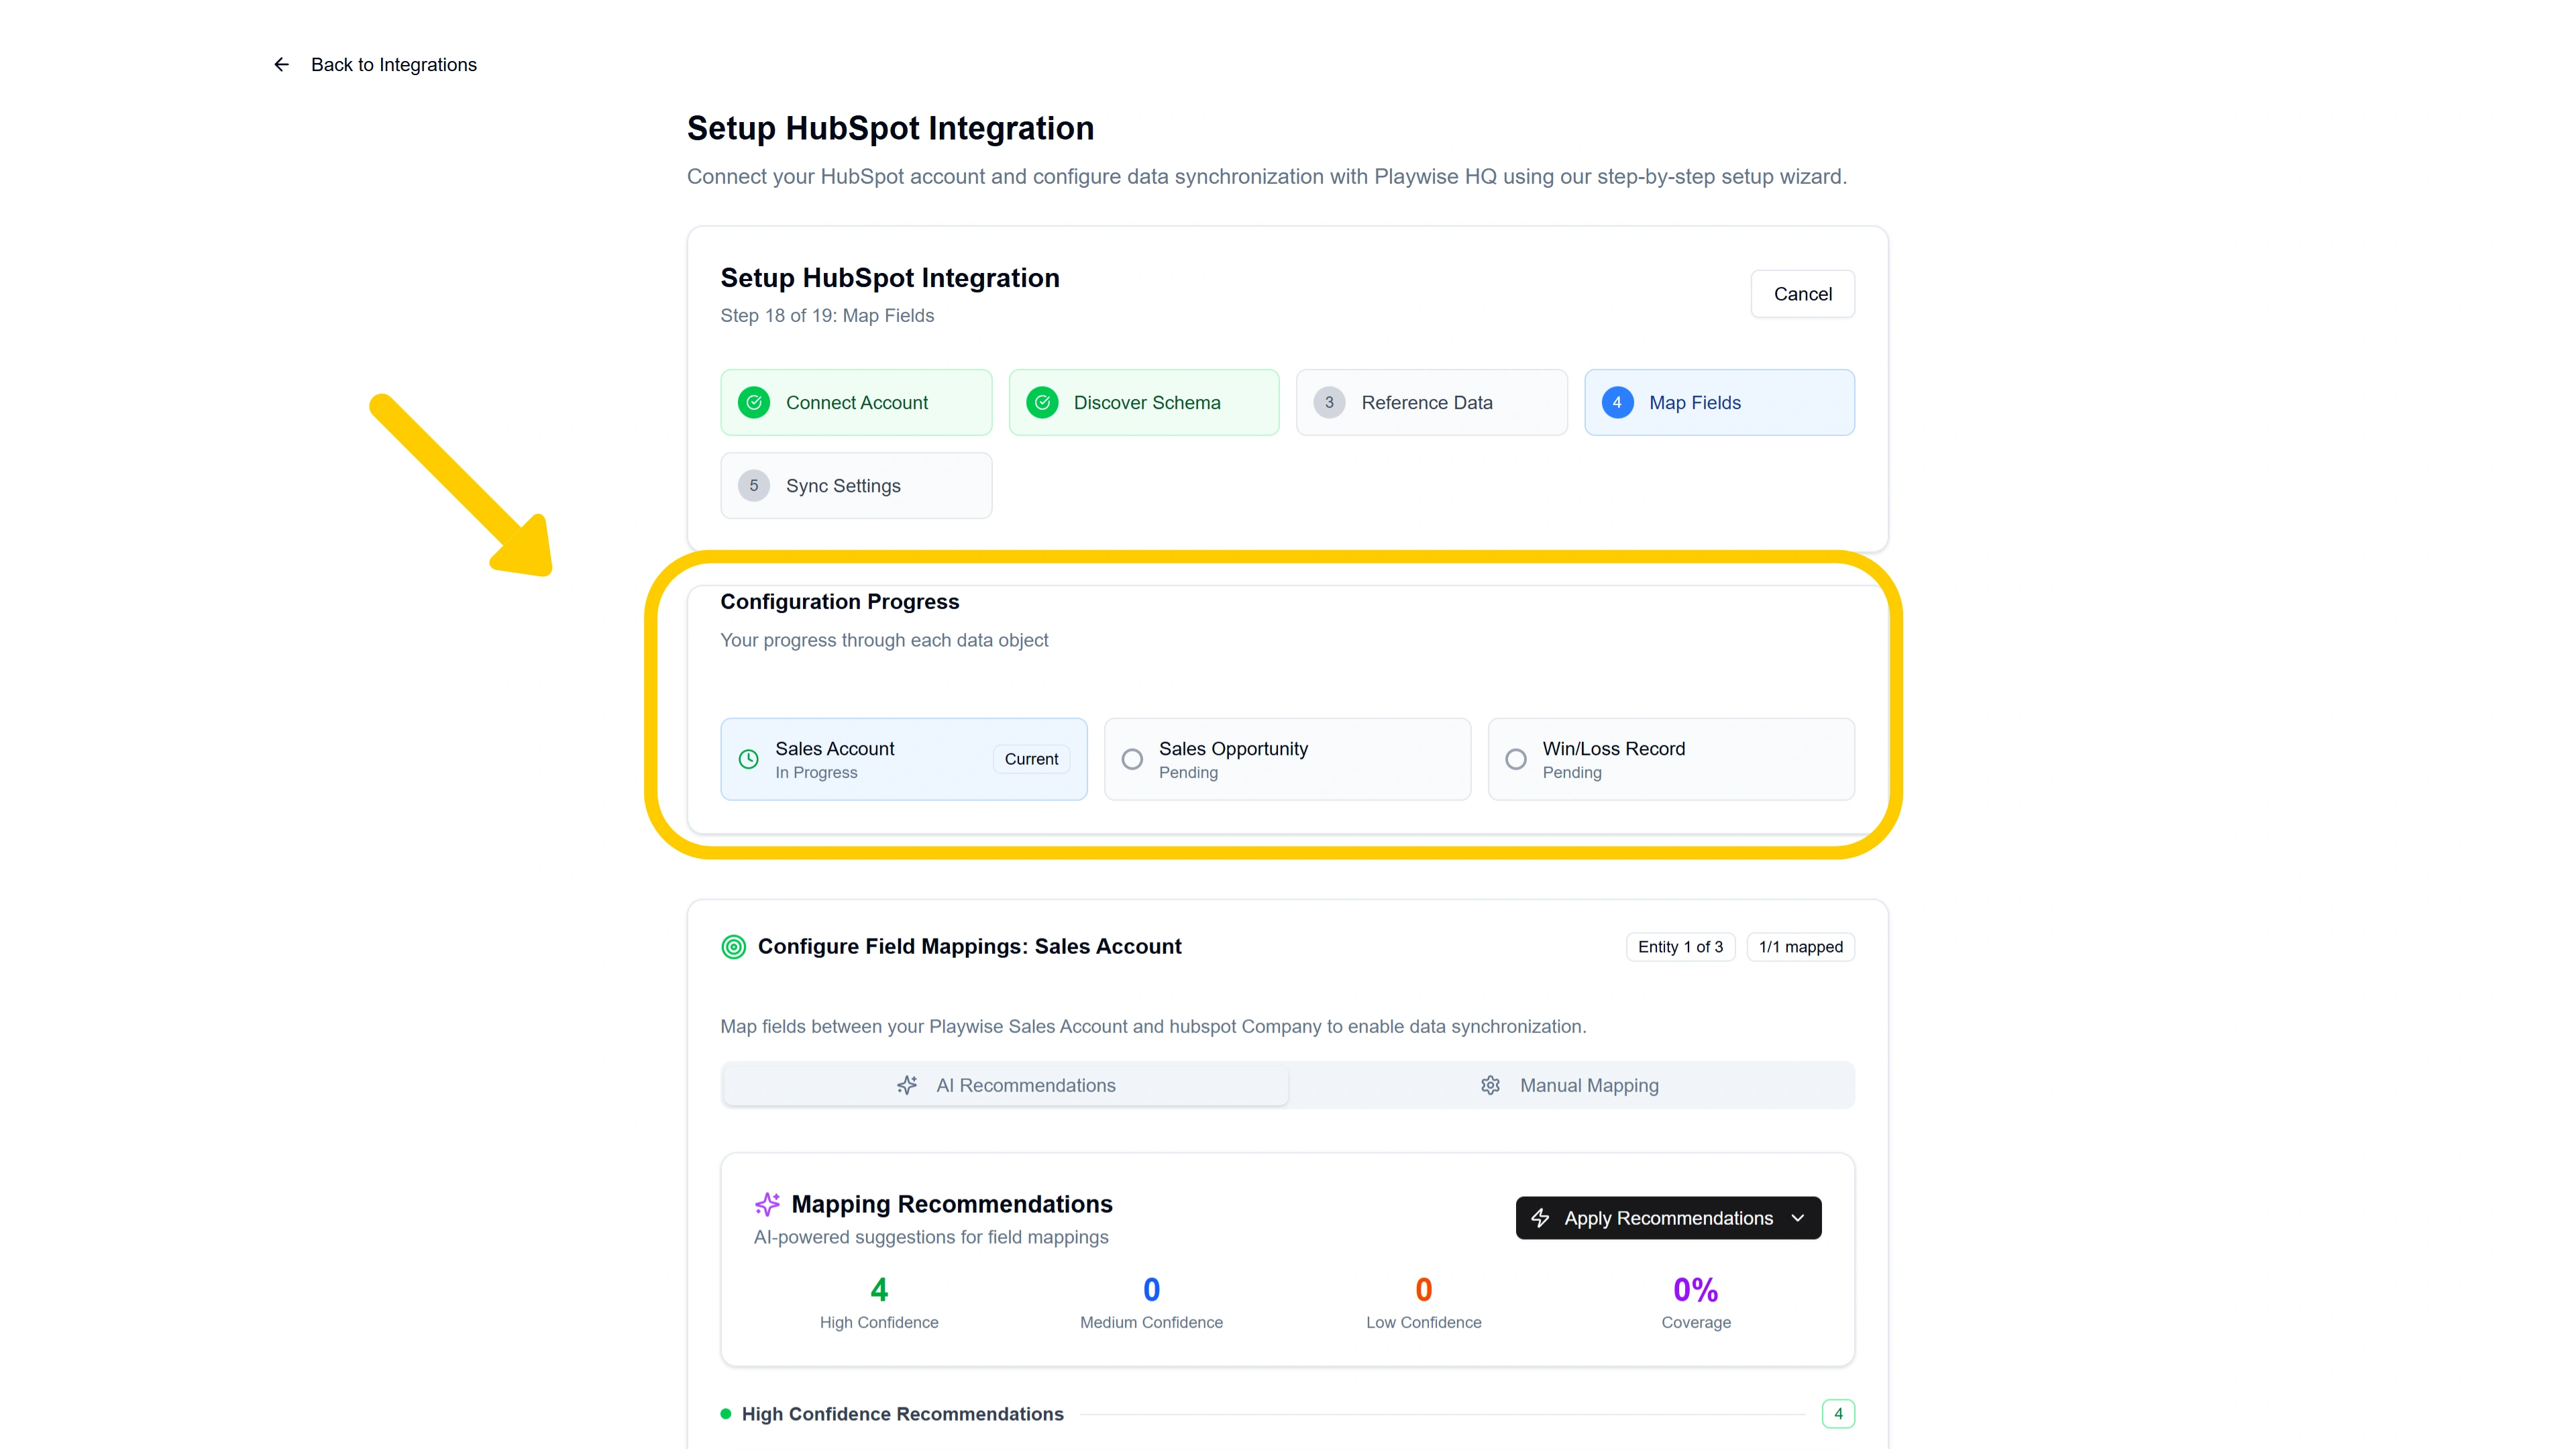This screenshot has height=1449, width=2576.
Task: Click the sparkle icon beside Mapping Recommendations
Action: 767,1204
